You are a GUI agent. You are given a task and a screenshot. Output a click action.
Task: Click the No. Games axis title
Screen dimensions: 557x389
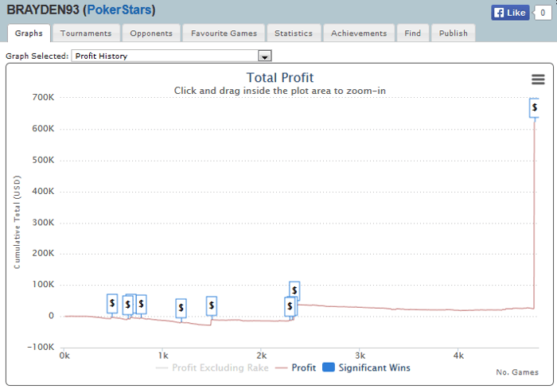[517, 372]
